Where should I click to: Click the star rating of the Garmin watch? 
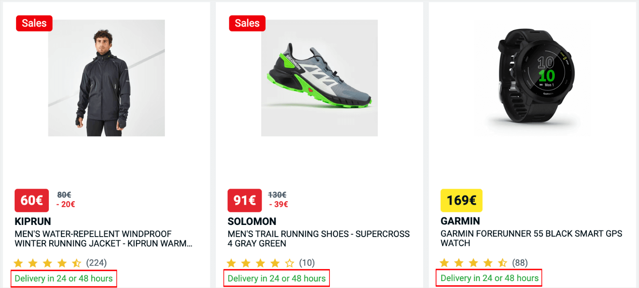pyautogui.click(x=473, y=263)
